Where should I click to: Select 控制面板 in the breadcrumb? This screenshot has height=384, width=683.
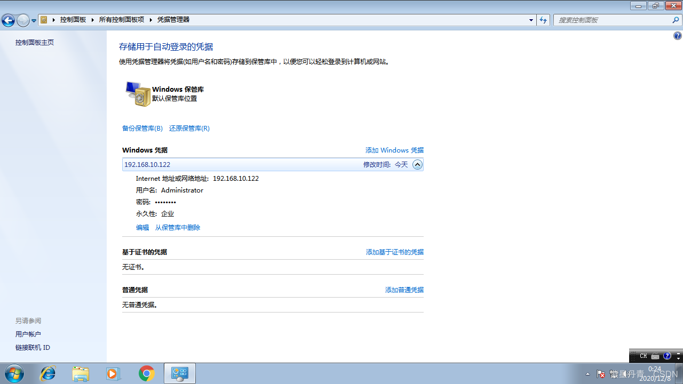73,20
